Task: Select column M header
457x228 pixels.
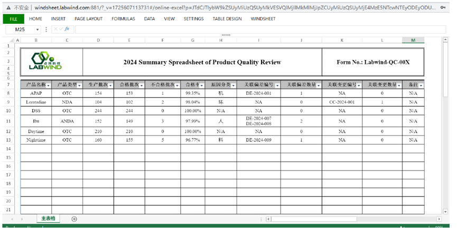Action: coord(413,40)
